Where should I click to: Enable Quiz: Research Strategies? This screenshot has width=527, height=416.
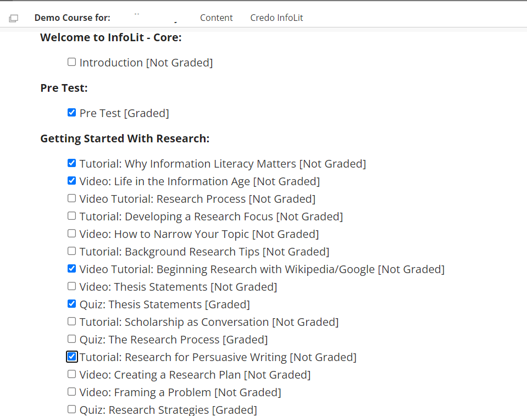point(71,409)
